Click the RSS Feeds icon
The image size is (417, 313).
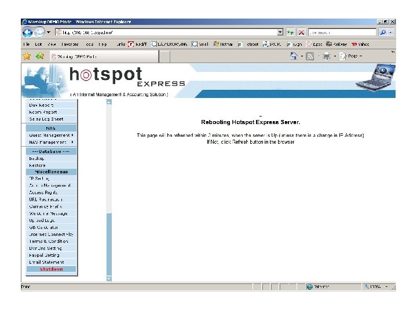click(310, 56)
